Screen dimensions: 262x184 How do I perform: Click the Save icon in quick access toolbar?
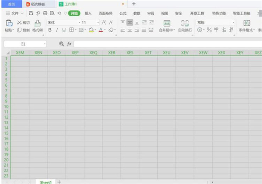click(x=31, y=14)
